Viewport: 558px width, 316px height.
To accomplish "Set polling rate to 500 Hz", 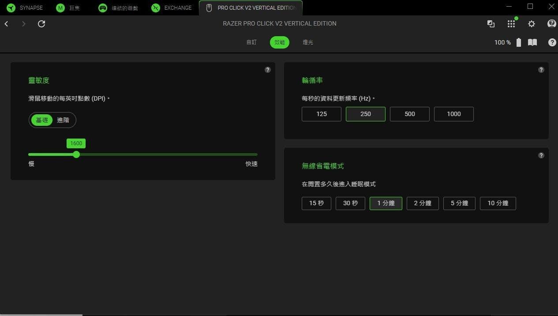I will (410, 114).
